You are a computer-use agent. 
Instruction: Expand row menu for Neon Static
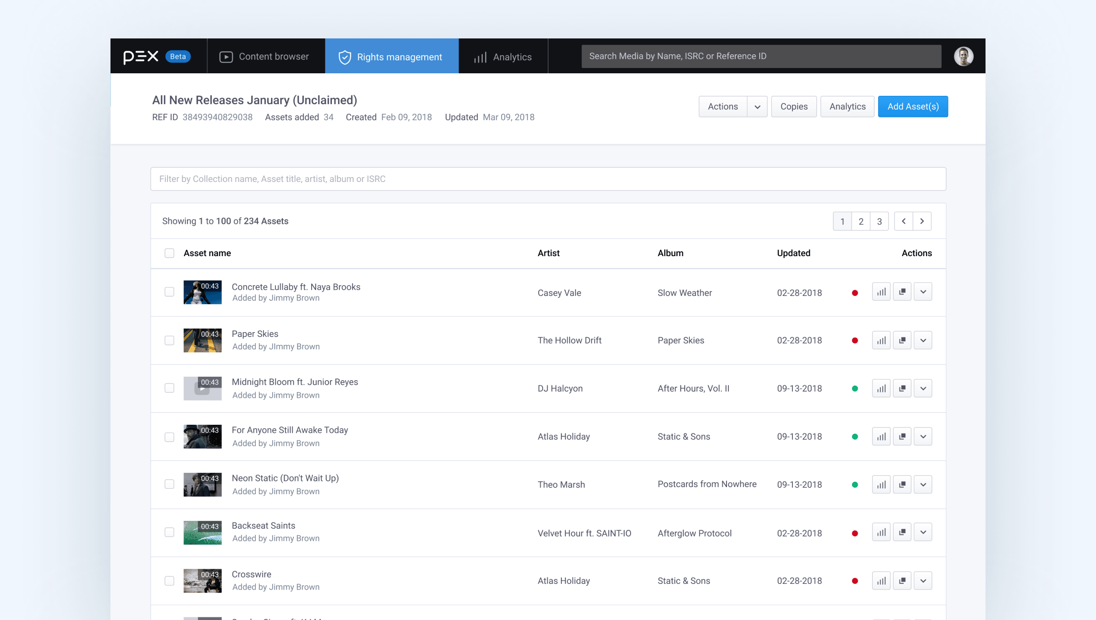pyautogui.click(x=923, y=485)
